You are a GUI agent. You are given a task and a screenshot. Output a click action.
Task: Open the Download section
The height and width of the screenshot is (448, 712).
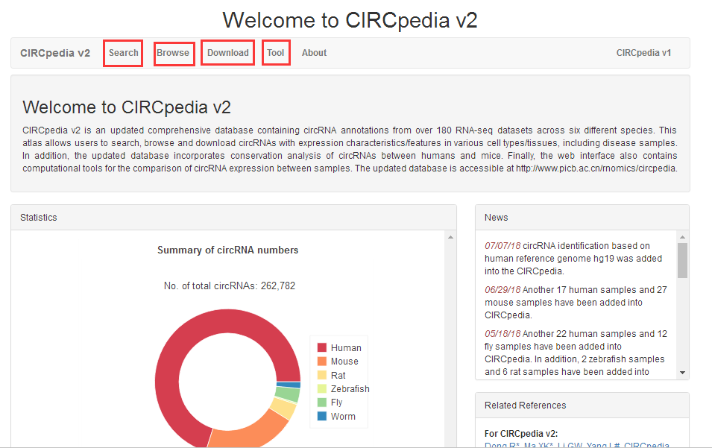tap(227, 53)
